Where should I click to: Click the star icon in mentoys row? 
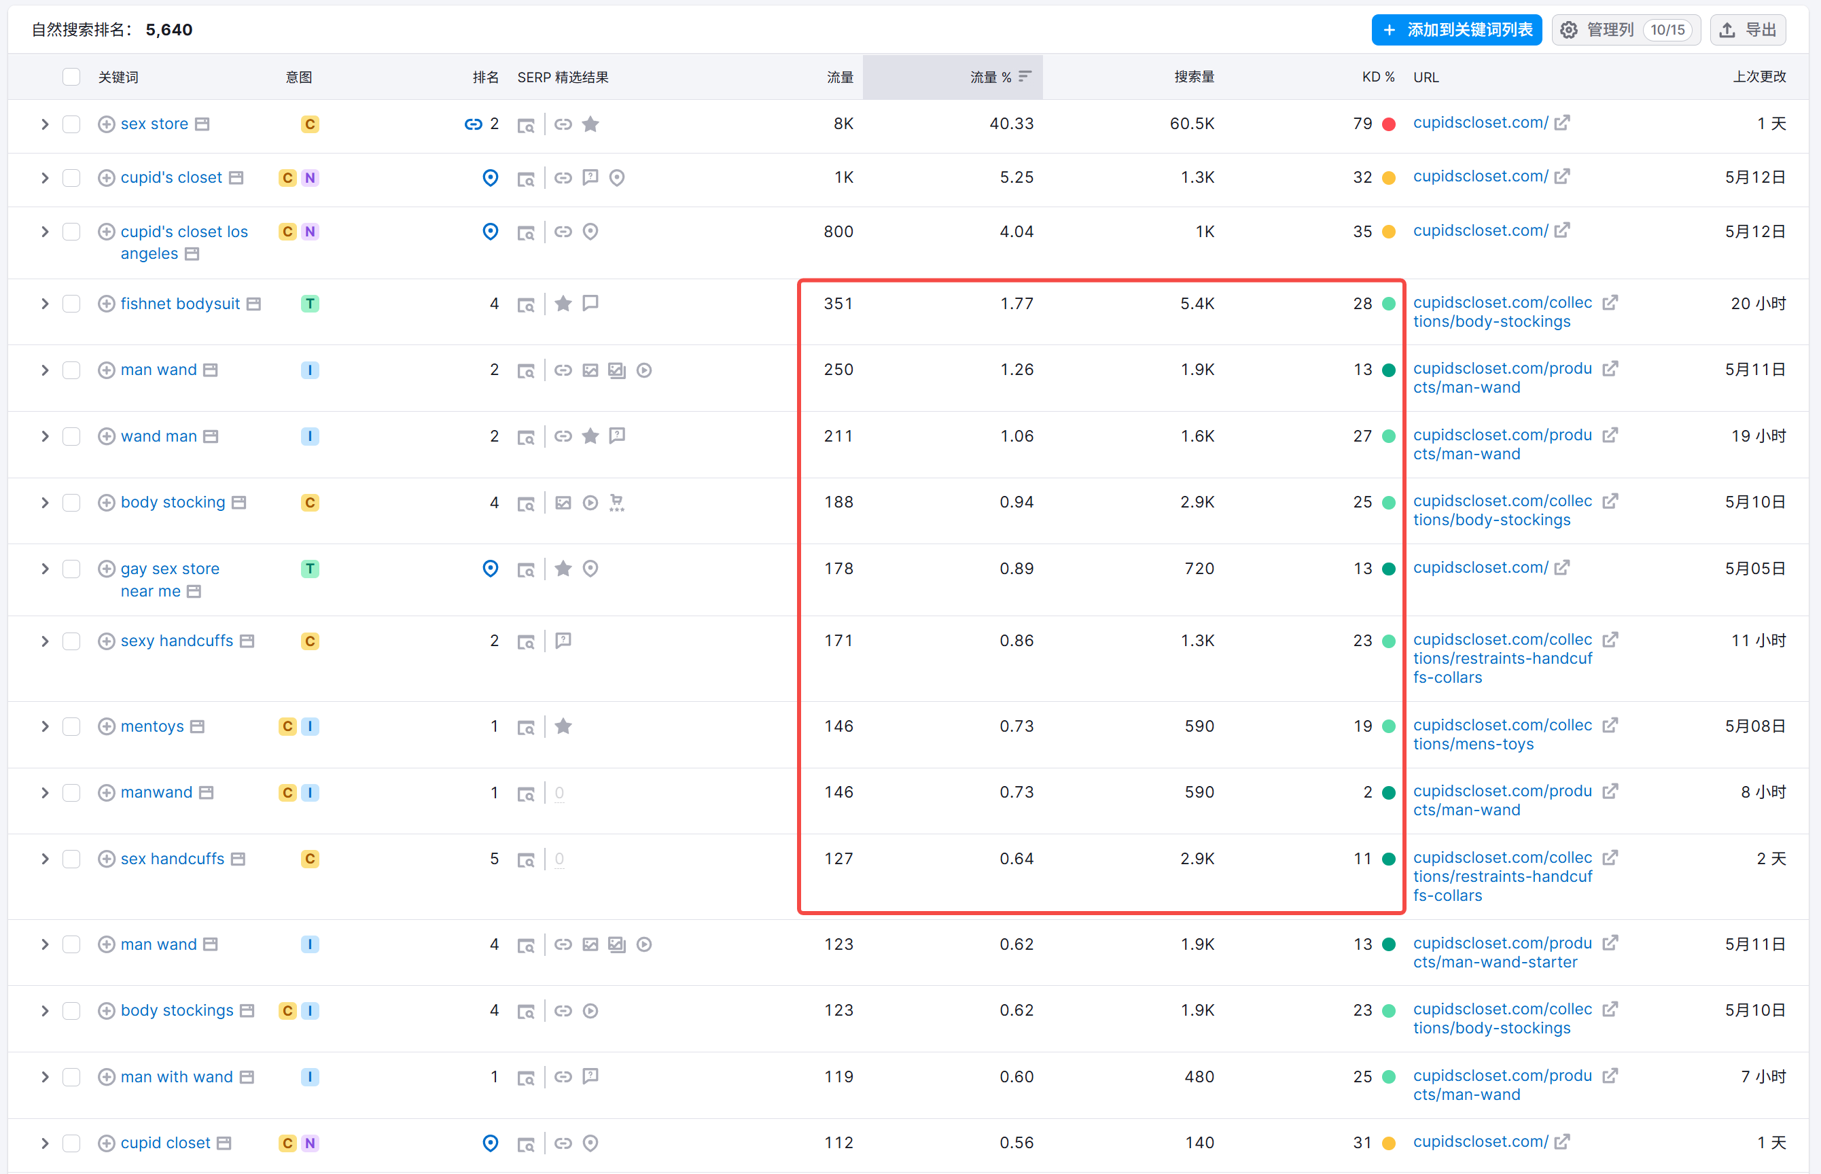pos(563,726)
